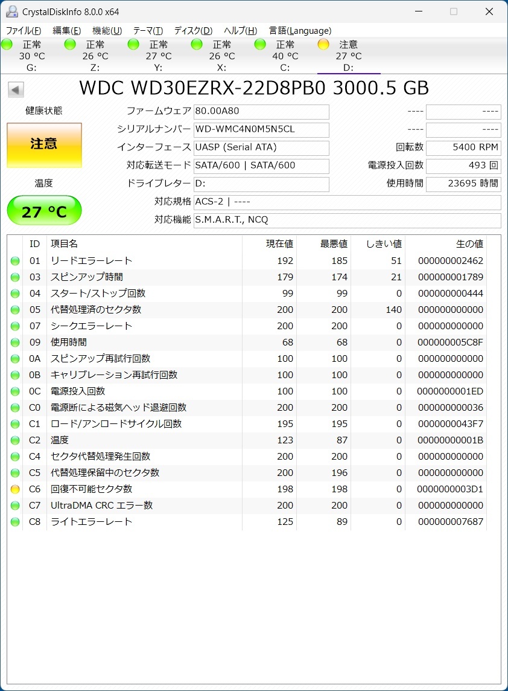Click the serial number field
Viewport: 508px width, 691px height.
tap(261, 130)
